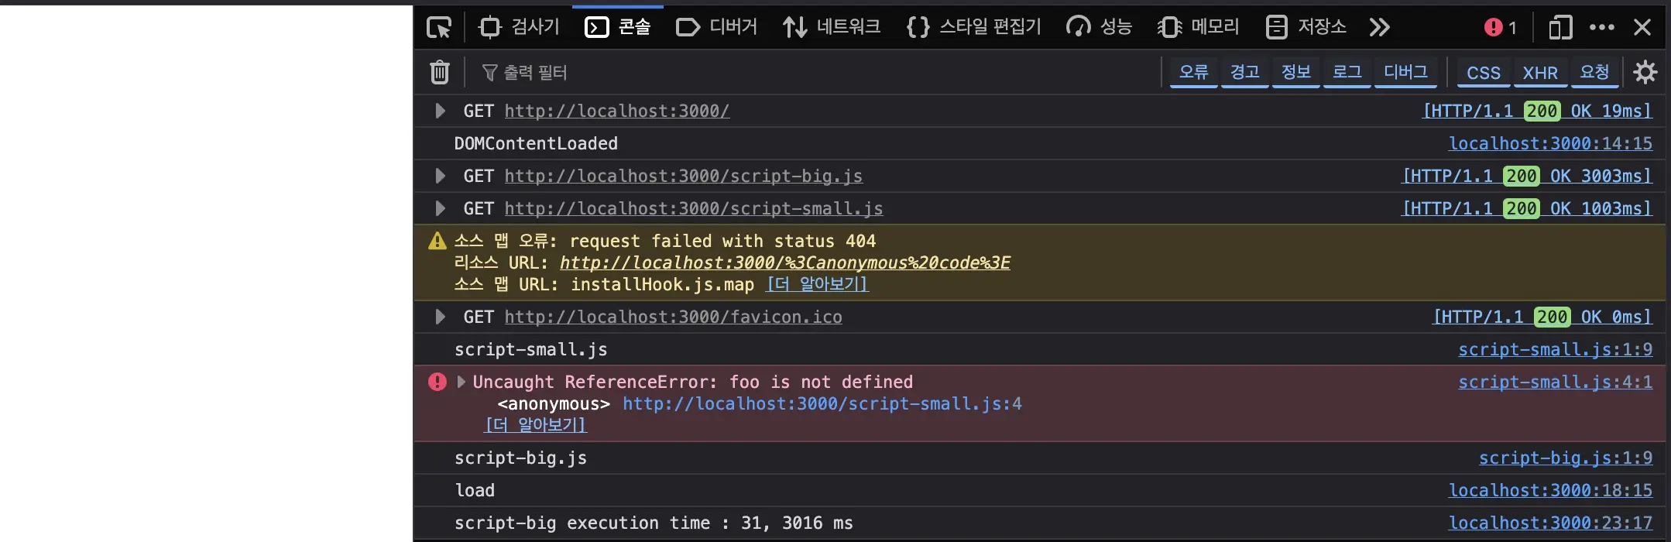Toggle responsive design mode icon
1671x542 pixels.
[x=1560, y=28]
